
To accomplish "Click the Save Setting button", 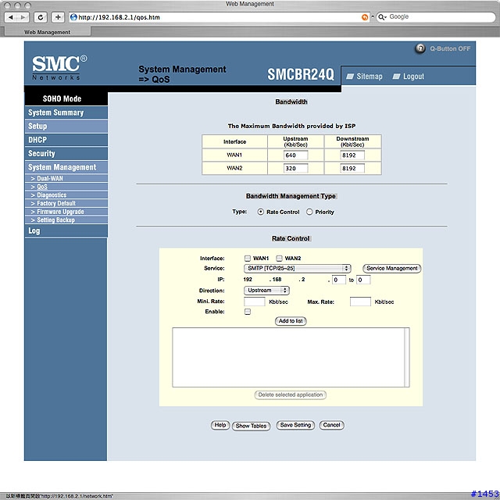I will coord(295,425).
